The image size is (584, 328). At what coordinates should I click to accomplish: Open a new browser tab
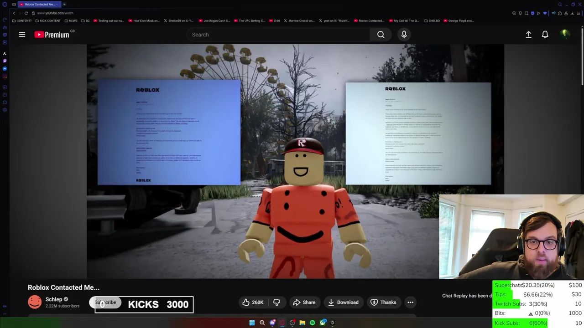(64, 5)
